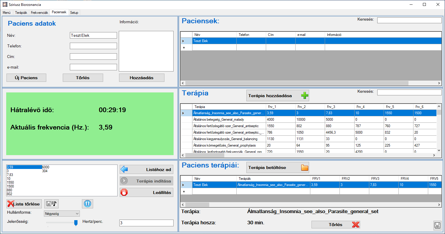The height and width of the screenshot is (234, 445).
Task: Click Terápia hozzáadása with the green plus
Action: point(278,96)
